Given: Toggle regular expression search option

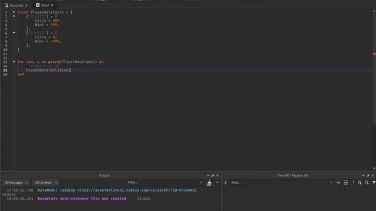Looking at the screenshot, I should coord(352,183).
